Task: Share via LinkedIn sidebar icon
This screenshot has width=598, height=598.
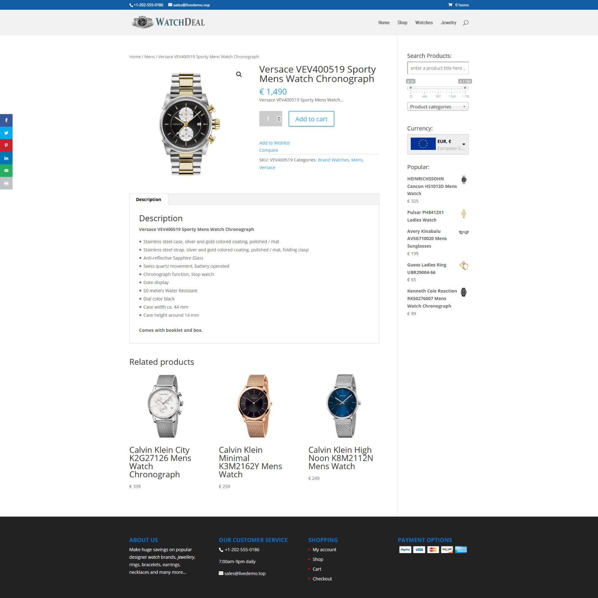Action: point(6,158)
